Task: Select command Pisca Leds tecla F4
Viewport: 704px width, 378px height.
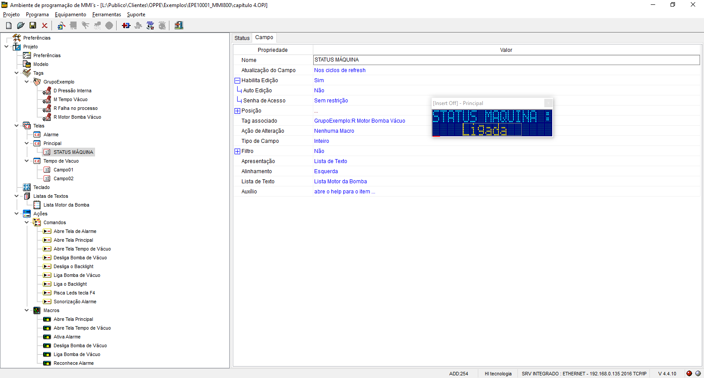Action: (74, 293)
